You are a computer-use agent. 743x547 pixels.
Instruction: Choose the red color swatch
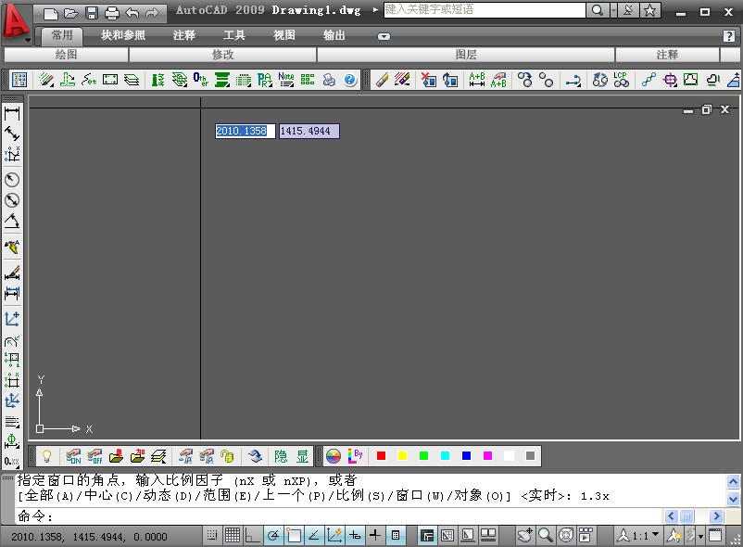point(381,455)
